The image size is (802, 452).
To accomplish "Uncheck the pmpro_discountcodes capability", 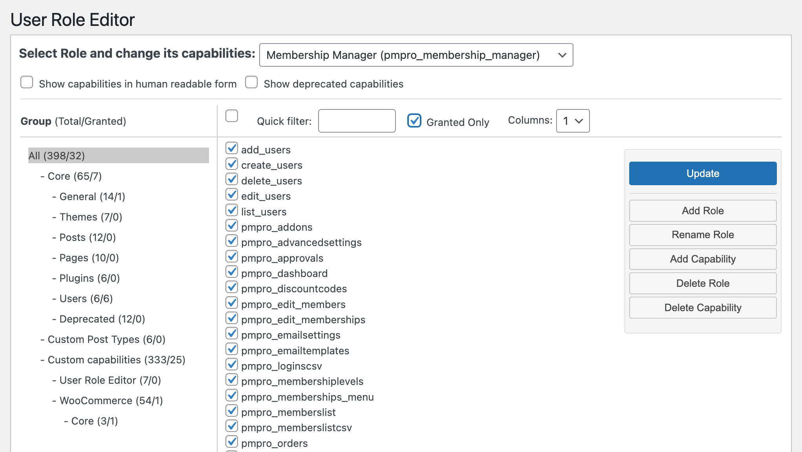I will click(x=232, y=287).
